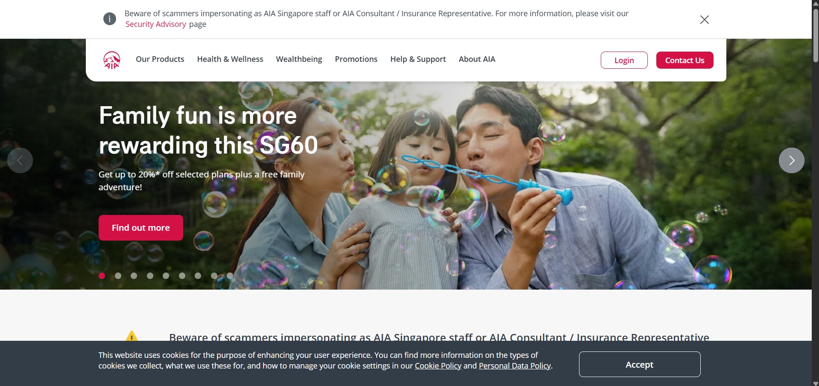The width and height of the screenshot is (819, 386).
Task: Click the info icon in top banner
Action: tap(110, 19)
